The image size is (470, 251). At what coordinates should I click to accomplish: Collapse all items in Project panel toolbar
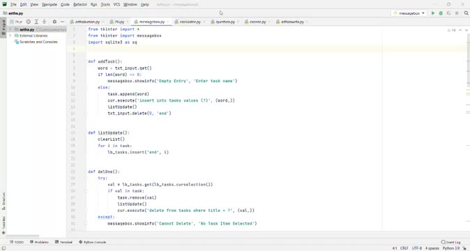point(45,22)
